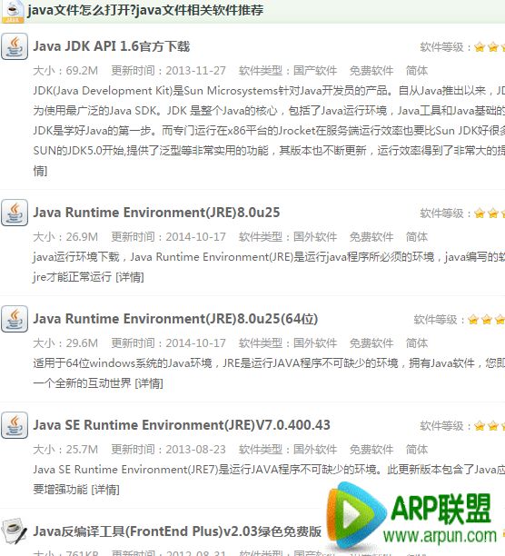Select text '软件类型：国产软件' in JDK row
The width and height of the screenshot is (505, 556).
click(x=288, y=71)
